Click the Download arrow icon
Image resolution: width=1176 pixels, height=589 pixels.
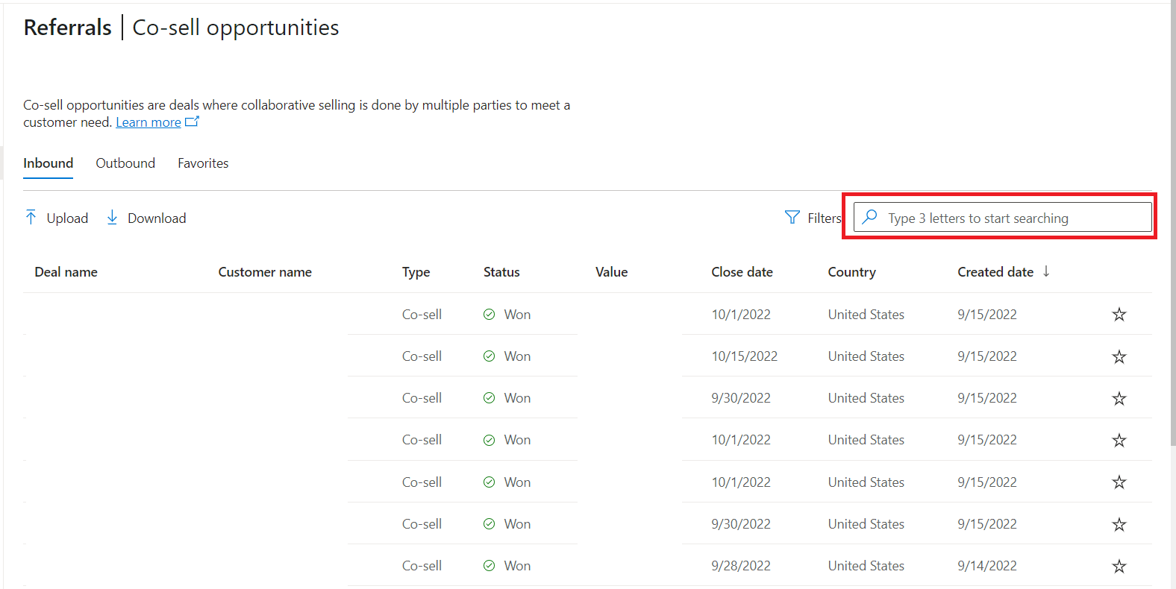112,217
